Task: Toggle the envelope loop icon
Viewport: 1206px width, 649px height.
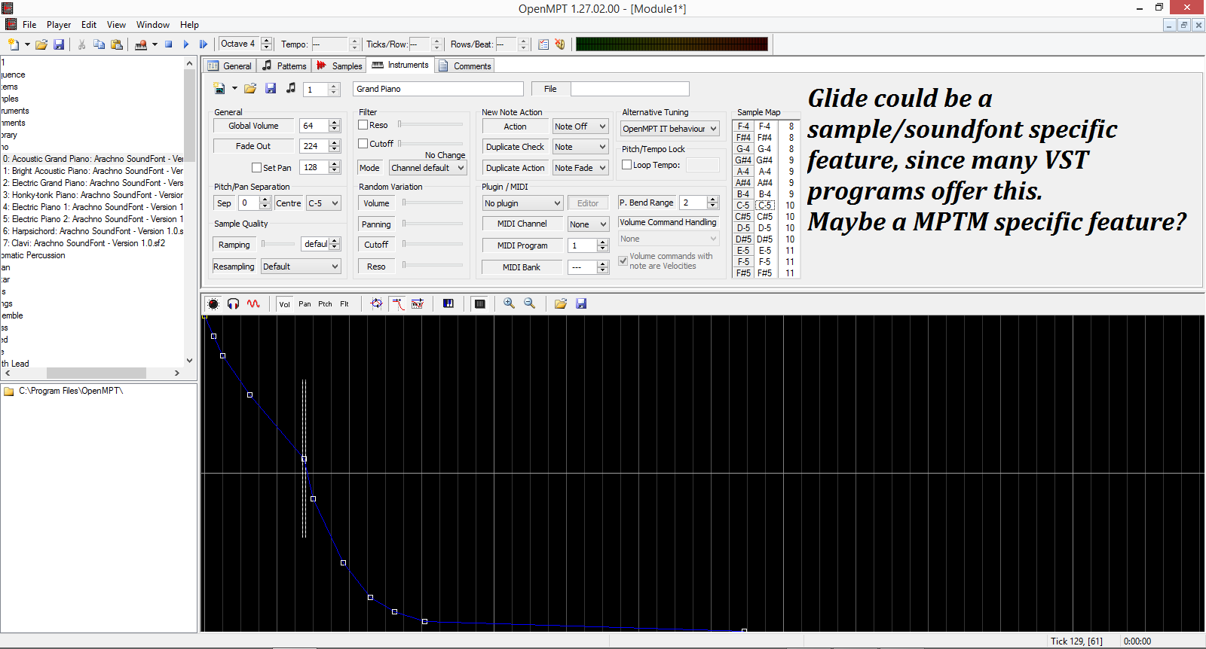Action: point(377,303)
